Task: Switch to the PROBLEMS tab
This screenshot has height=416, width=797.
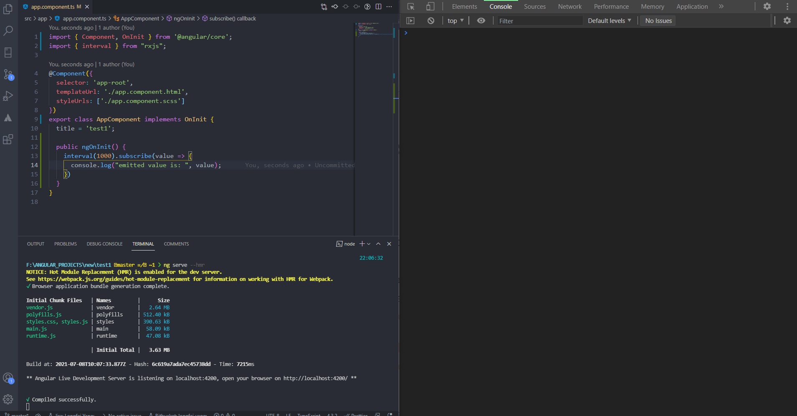Action: click(x=65, y=244)
